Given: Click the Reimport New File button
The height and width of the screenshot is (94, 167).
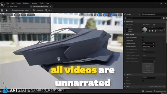Looking at the screenshot, I should pos(148,72).
